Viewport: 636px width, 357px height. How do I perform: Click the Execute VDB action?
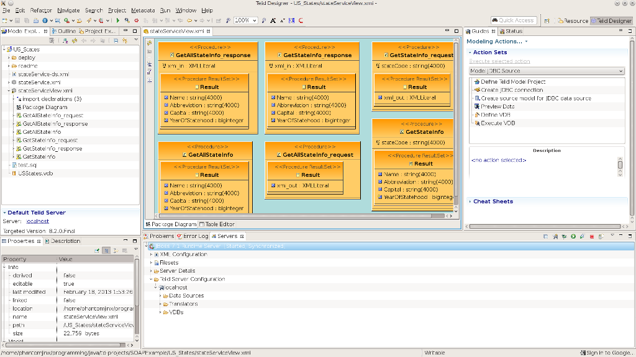click(x=497, y=123)
